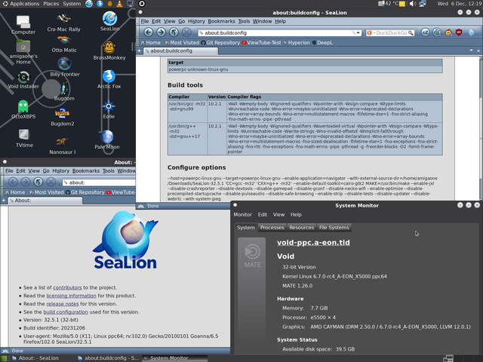Open History menu in the About: window

coord(60,171)
